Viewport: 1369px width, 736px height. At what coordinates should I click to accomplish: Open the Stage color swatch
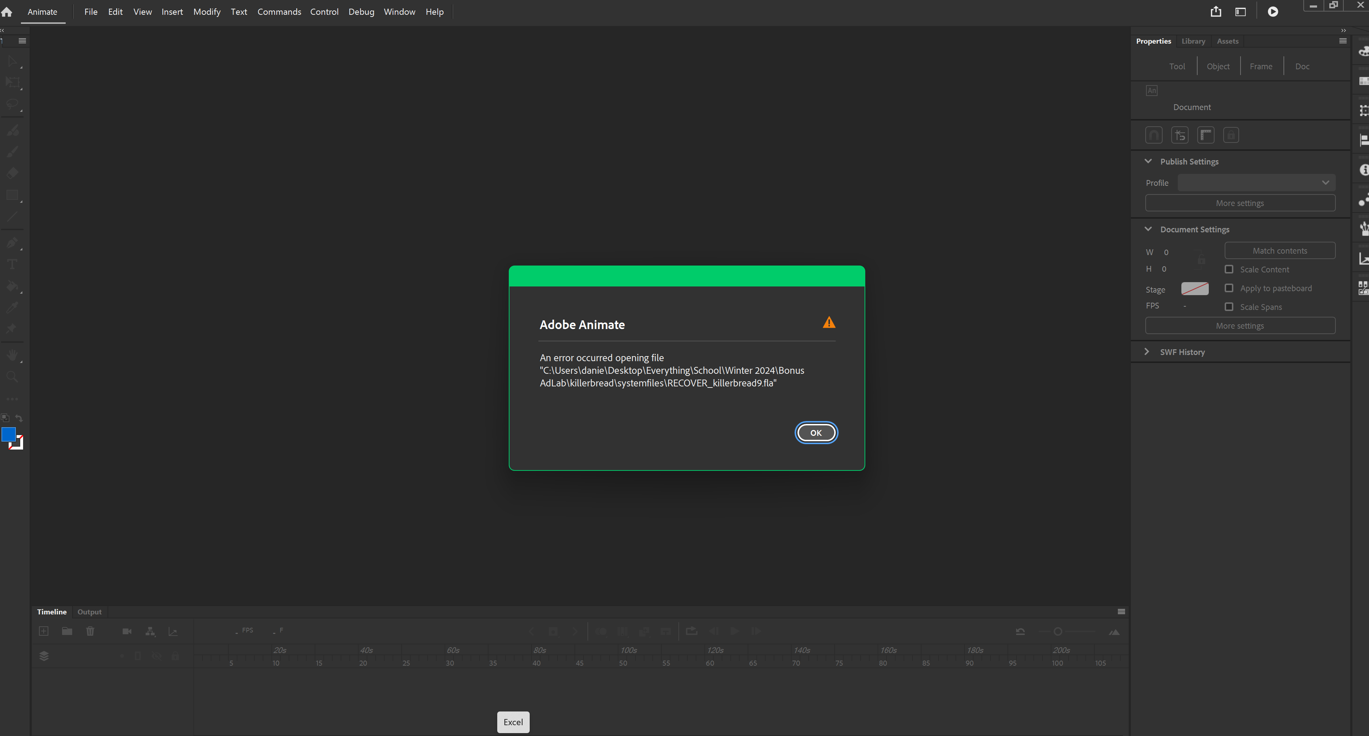click(x=1195, y=289)
